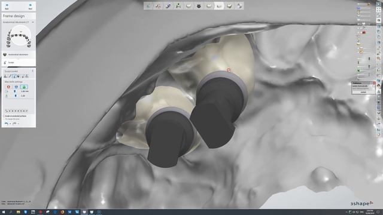Open the last workflow step icon
Viewport: 383px width, 215px height.
click(239, 6)
